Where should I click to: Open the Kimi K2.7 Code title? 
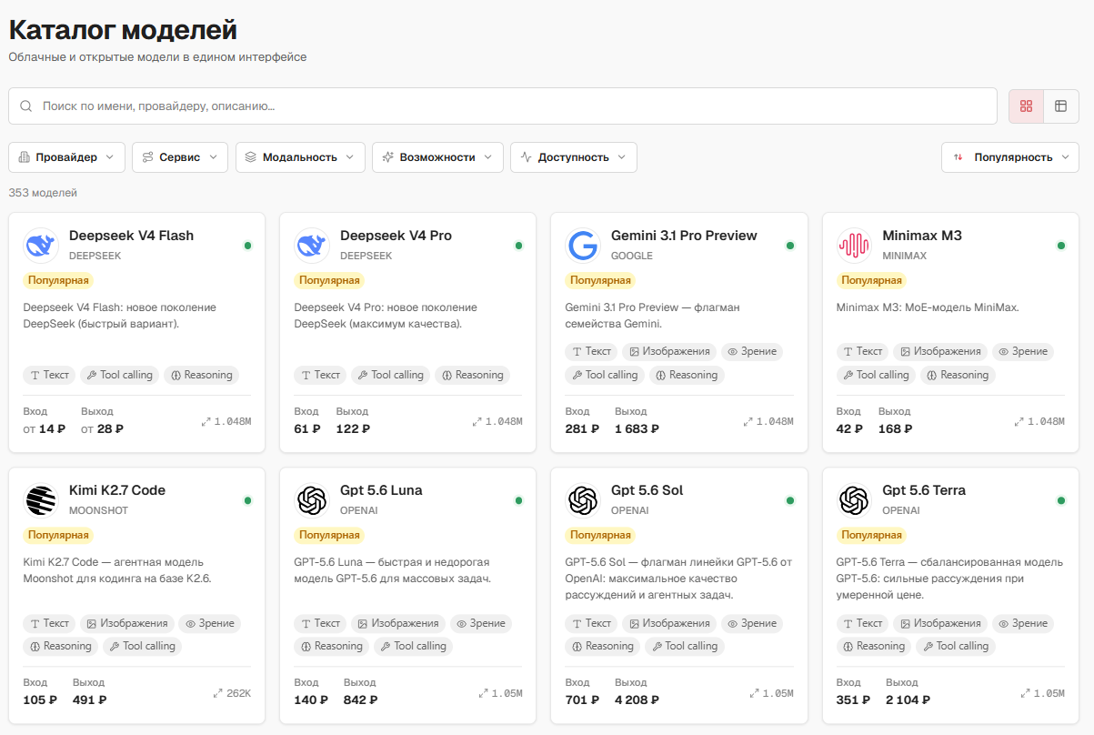point(117,490)
